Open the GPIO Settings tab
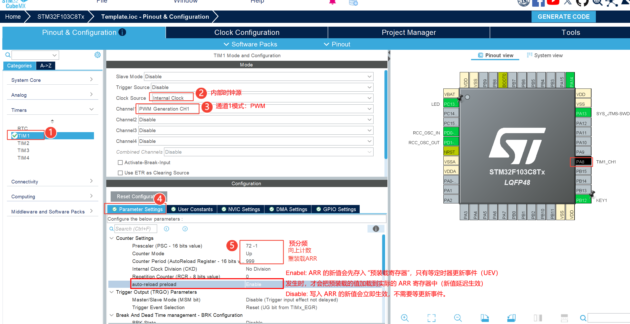Image resolution: width=630 pixels, height=324 pixels. click(336, 209)
